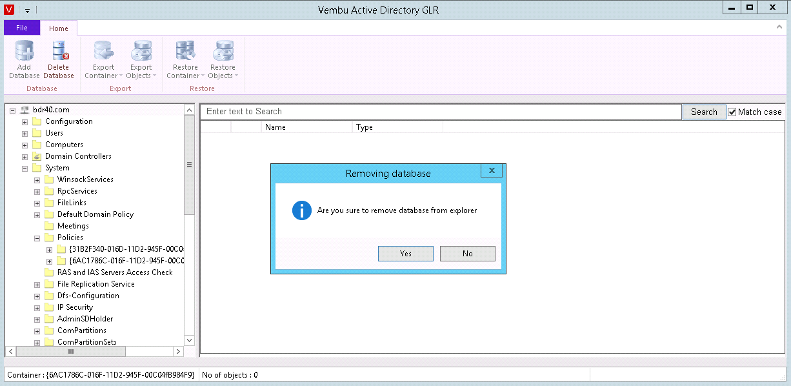The image size is (791, 386).
Task: Click the bdr40.com domain server icon
Action: (x=25, y=110)
